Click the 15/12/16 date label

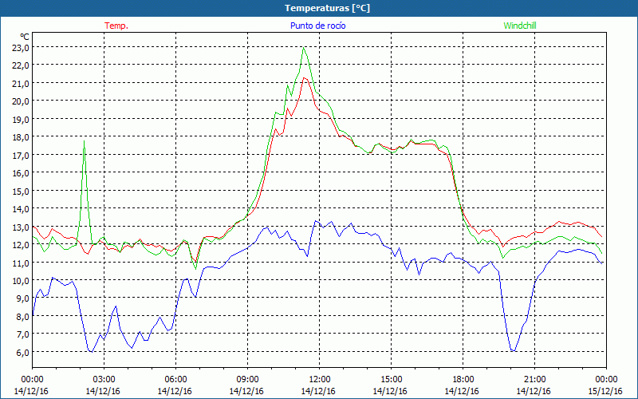(606, 391)
